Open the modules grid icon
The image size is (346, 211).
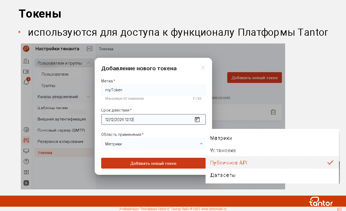[x=26, y=172]
